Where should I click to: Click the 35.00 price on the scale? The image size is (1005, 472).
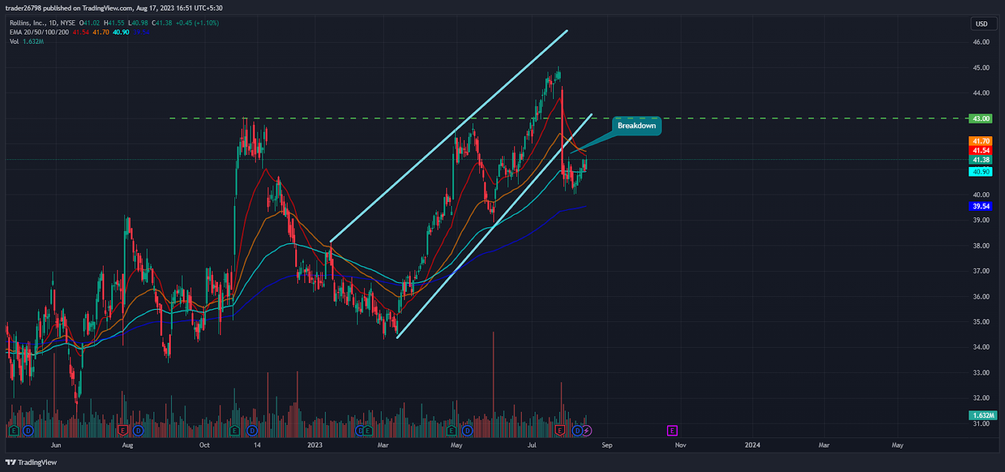(x=981, y=322)
